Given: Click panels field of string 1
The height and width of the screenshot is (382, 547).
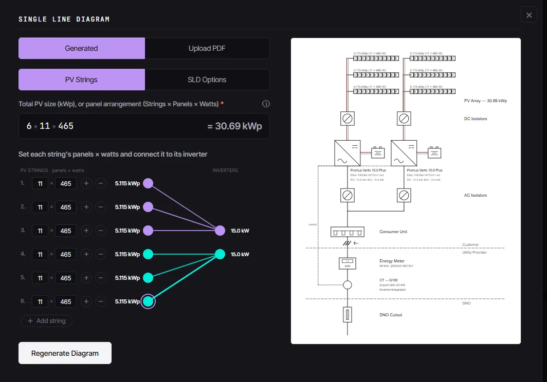Looking at the screenshot, I should [x=40, y=183].
